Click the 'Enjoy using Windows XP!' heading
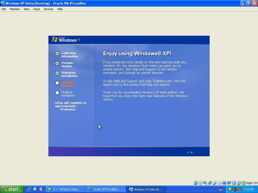258x193 pixels. click(x=137, y=54)
